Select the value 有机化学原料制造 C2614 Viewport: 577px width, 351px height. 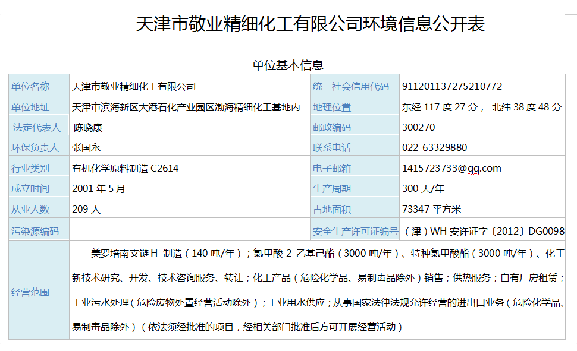point(125,168)
